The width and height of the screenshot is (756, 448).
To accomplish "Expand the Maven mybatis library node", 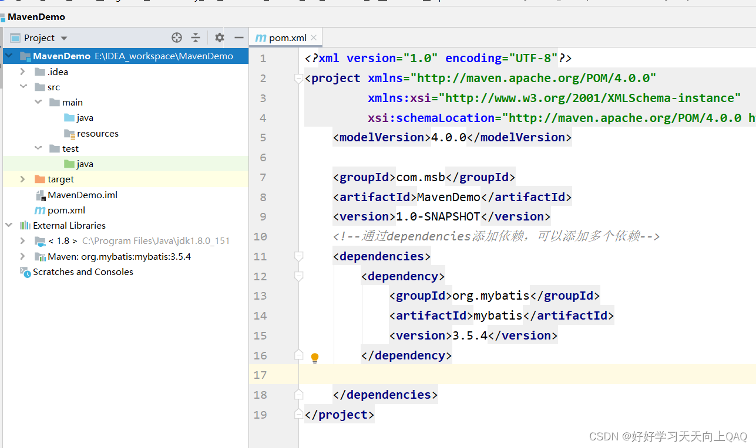I will click(x=23, y=256).
